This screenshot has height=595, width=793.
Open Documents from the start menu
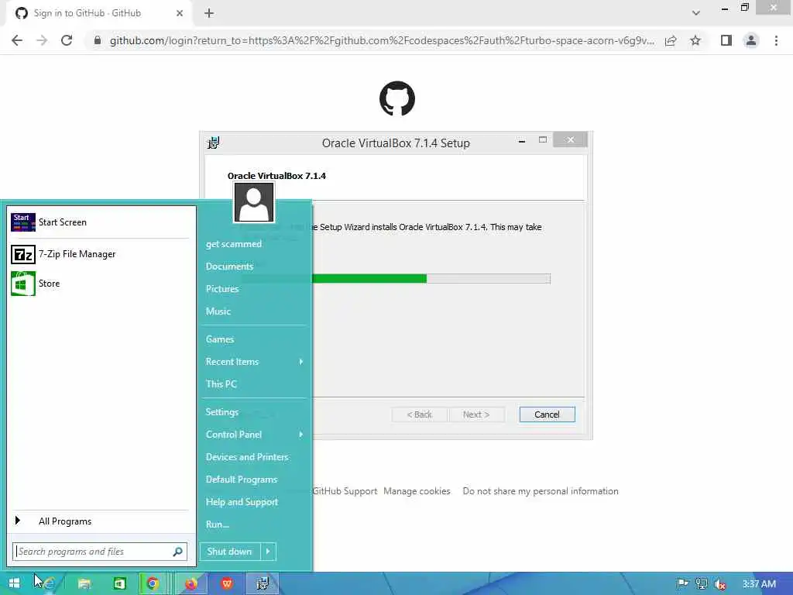click(x=229, y=267)
